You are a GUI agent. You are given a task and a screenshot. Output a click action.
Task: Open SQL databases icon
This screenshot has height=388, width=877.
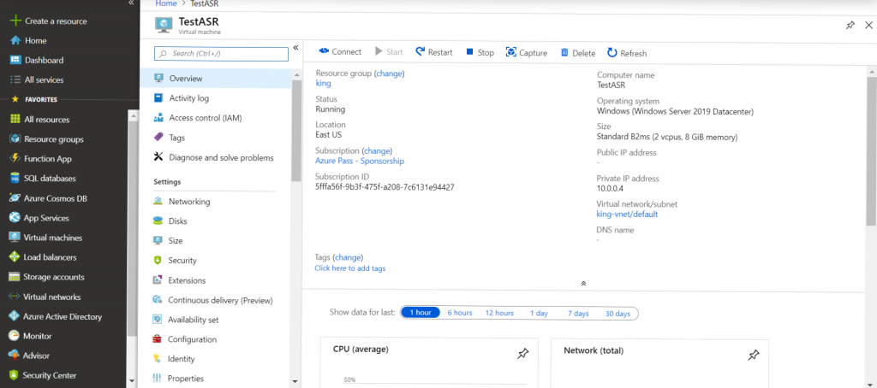click(x=15, y=178)
